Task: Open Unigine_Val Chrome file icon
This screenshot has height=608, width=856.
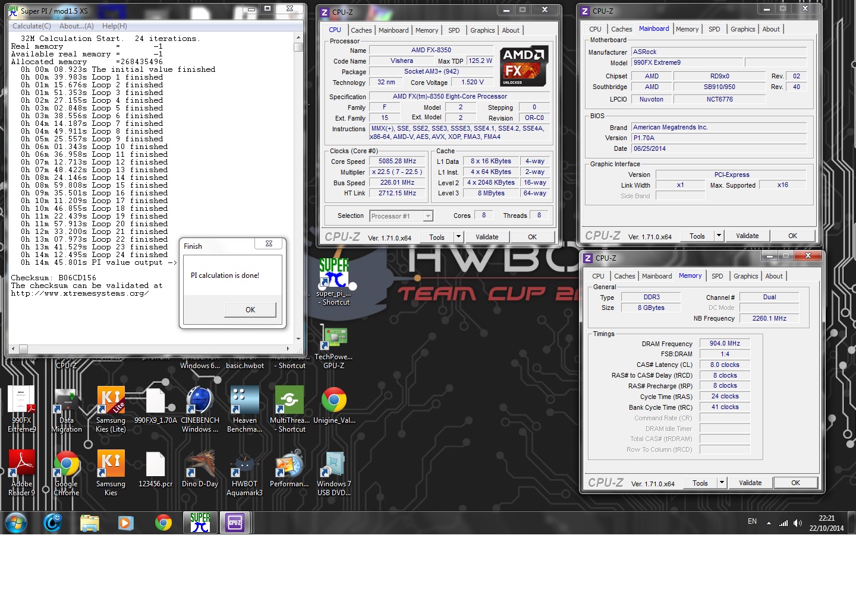Action: [x=334, y=406]
